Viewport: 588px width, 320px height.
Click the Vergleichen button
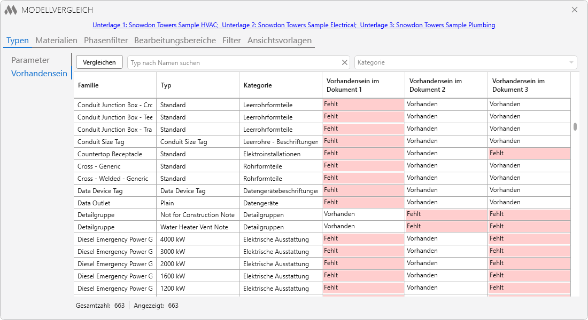[x=99, y=62]
